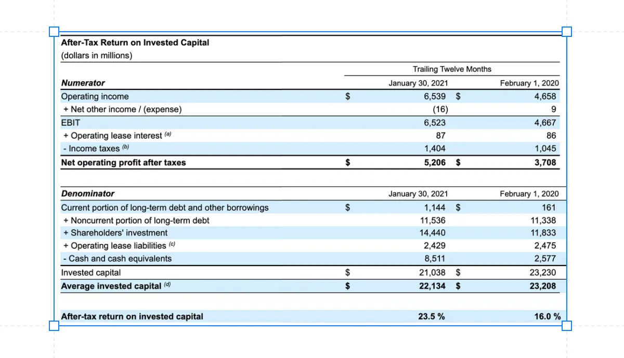The width and height of the screenshot is (624, 358).
Task: Click the 1,144 current debt value
Action: tap(435, 208)
